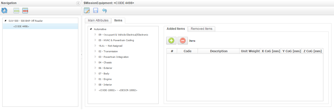
Task: Expand the 04 - Chassis node
Action: (x=95, y=62)
